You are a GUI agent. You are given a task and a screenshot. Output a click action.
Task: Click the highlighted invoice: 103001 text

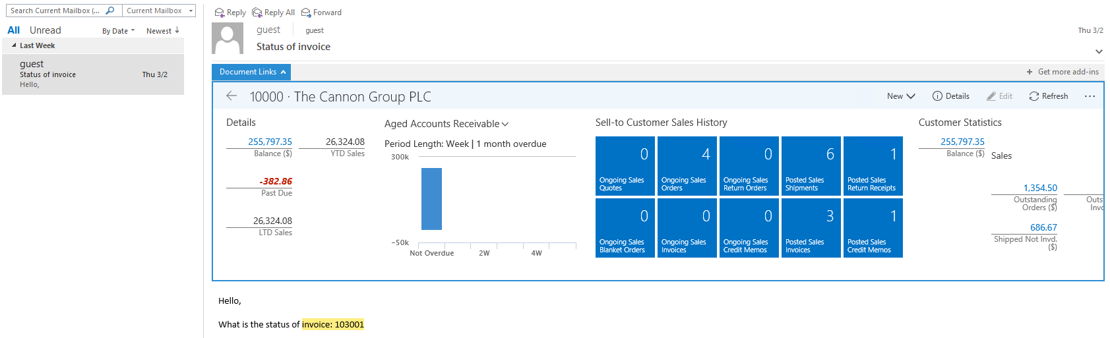click(x=333, y=324)
